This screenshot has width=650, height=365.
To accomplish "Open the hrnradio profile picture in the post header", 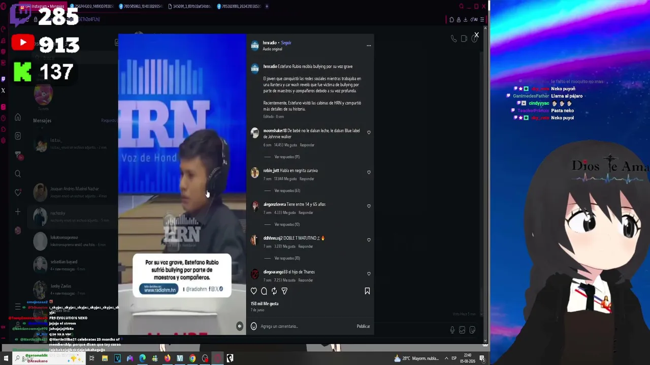I will (255, 46).
